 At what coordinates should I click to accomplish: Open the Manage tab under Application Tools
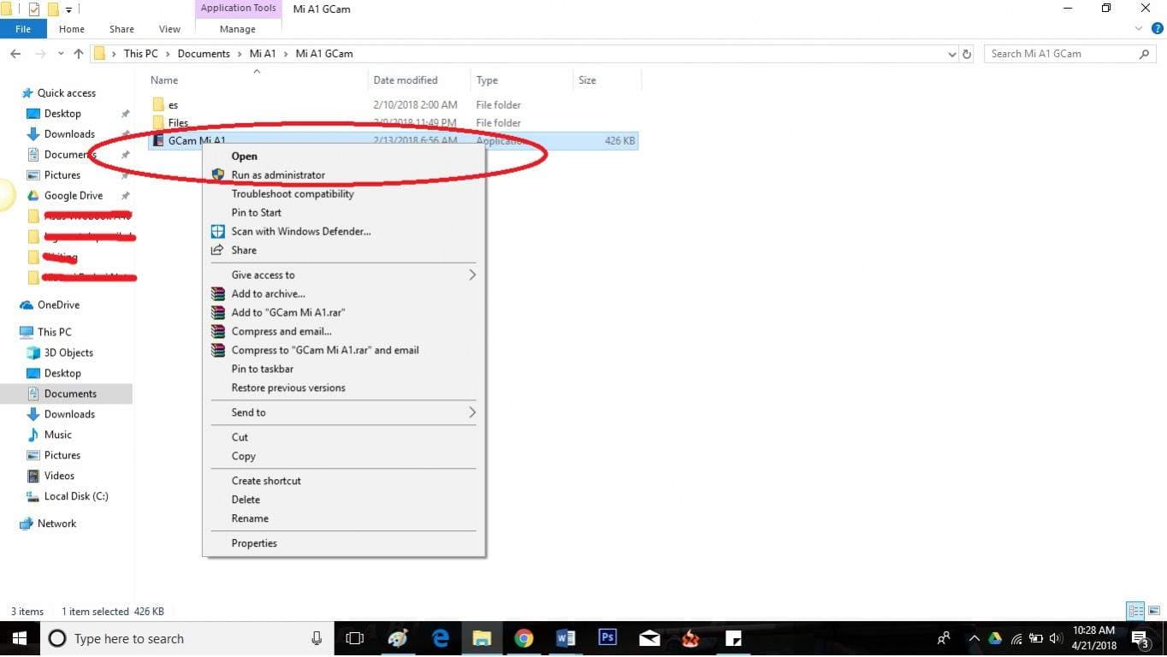tap(238, 29)
